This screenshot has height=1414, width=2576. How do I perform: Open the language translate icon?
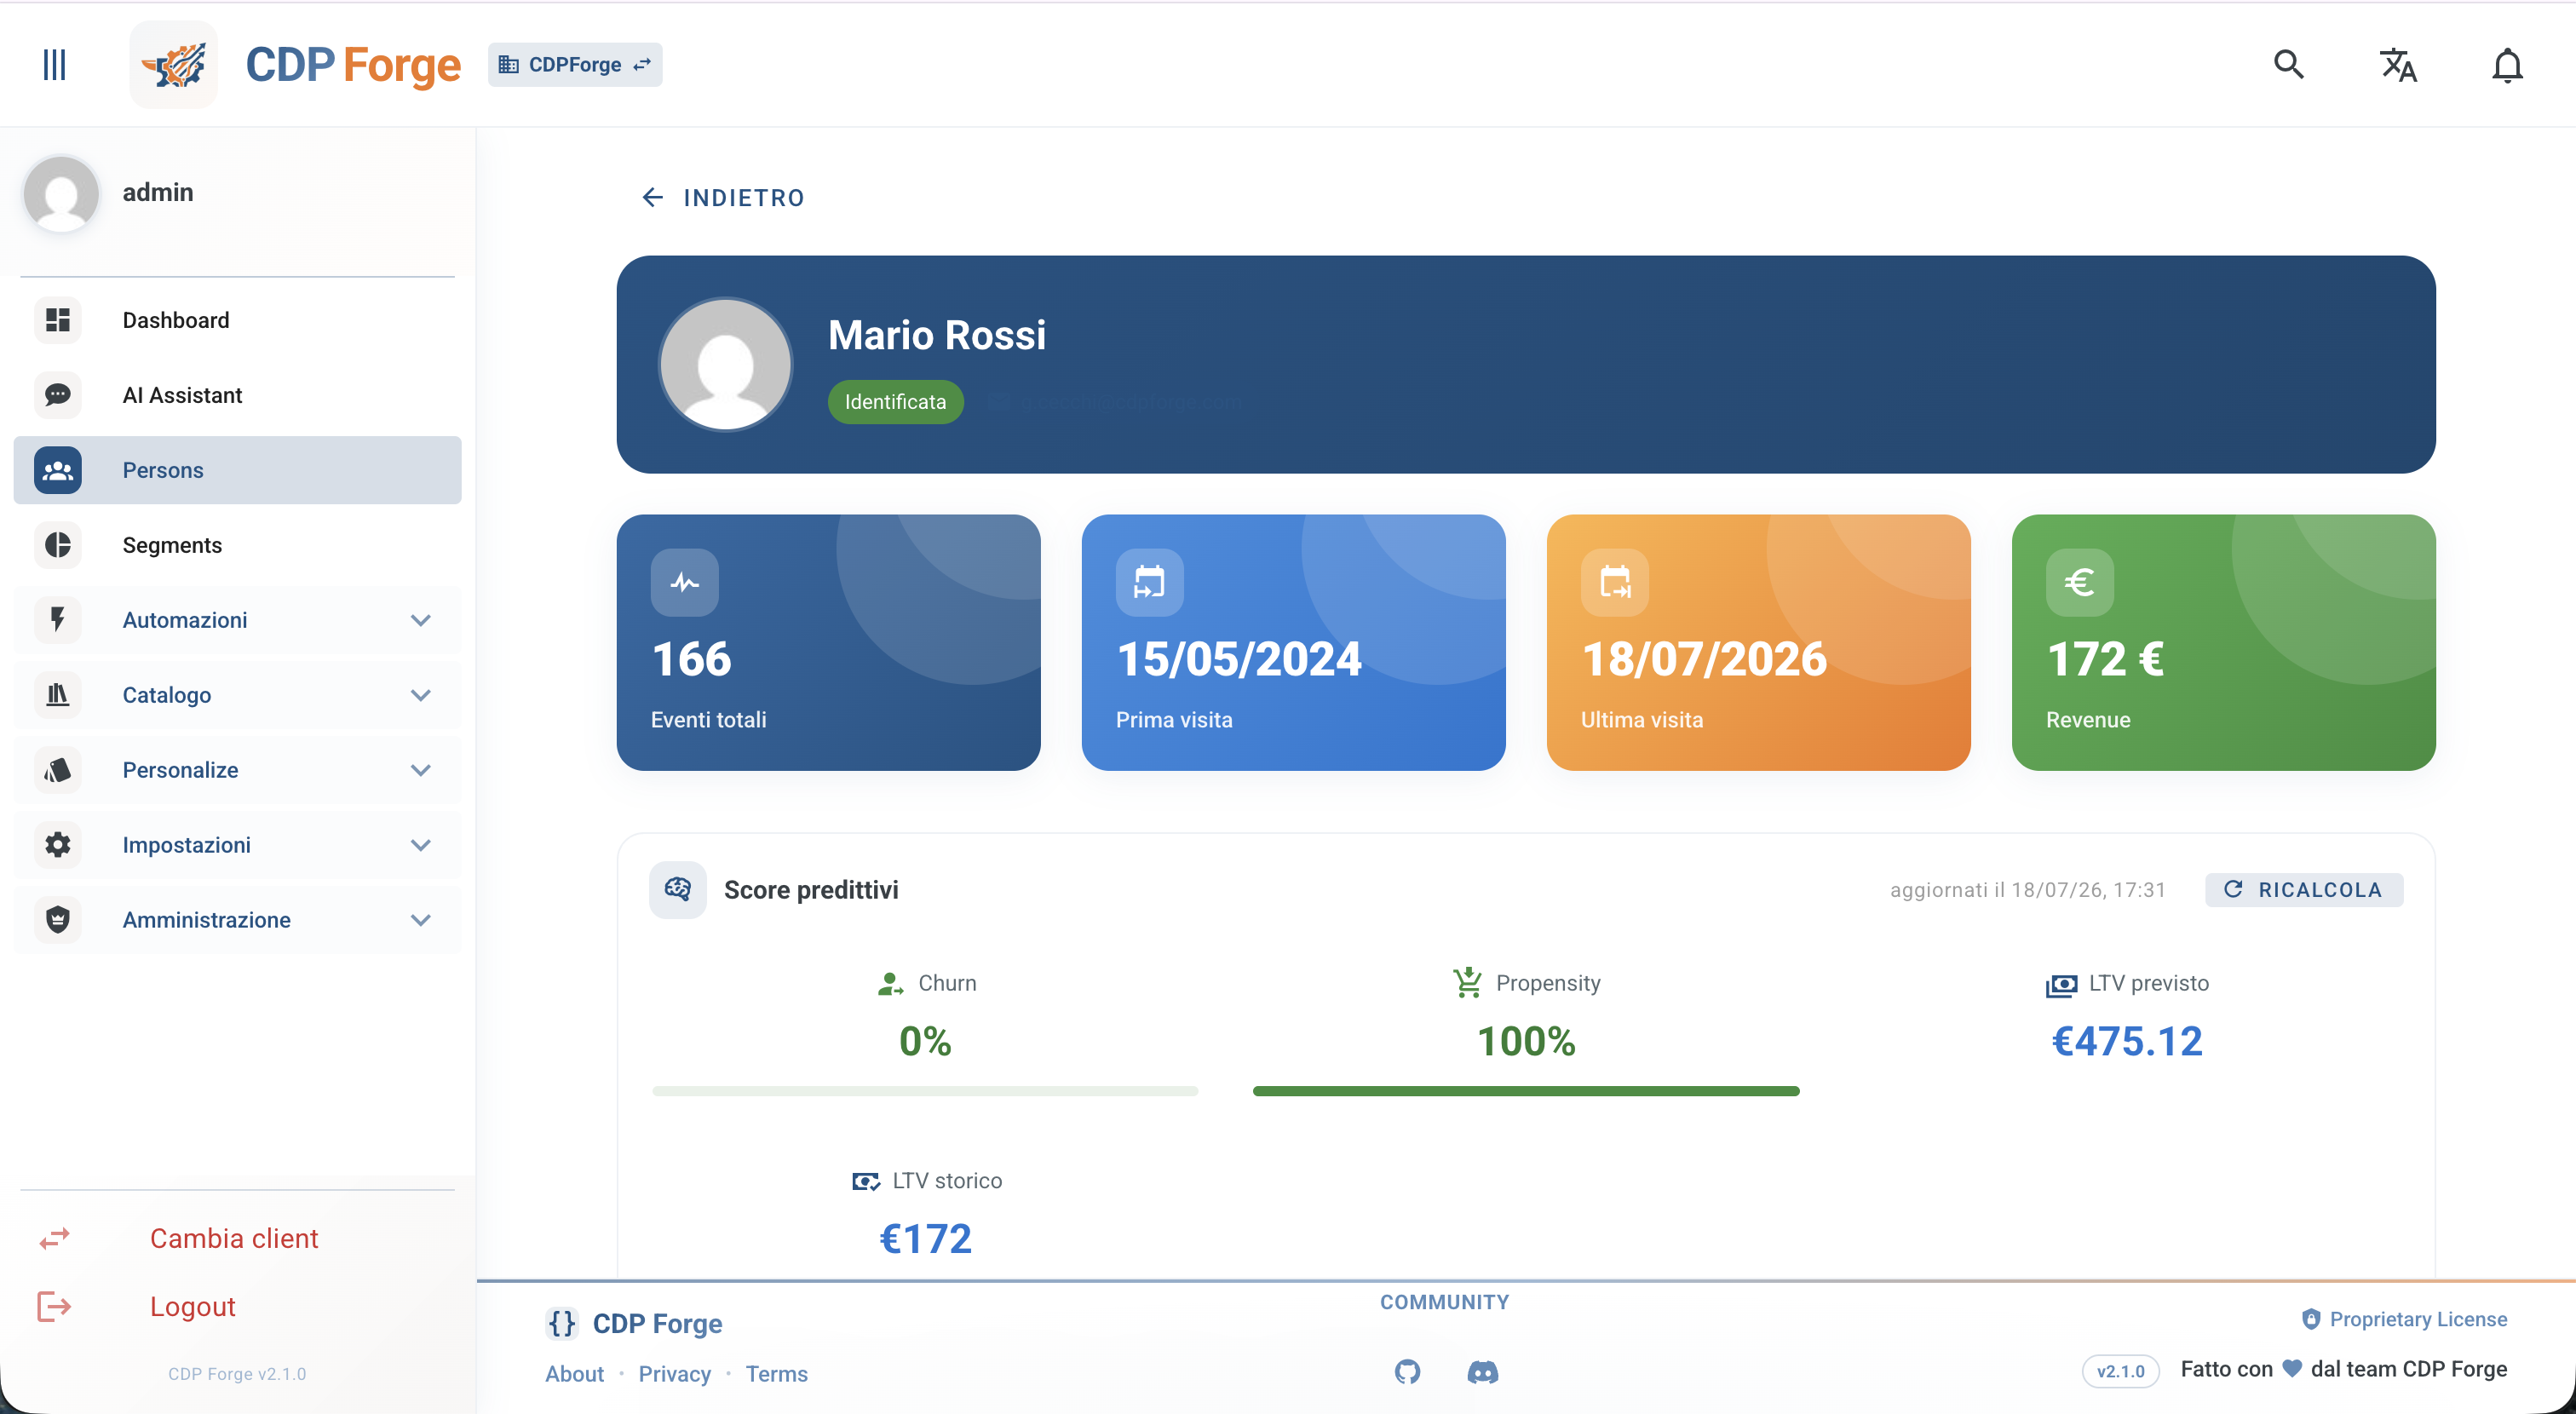coord(2397,65)
